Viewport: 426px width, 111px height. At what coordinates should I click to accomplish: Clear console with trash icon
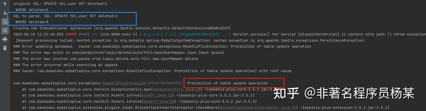(x=5, y=48)
